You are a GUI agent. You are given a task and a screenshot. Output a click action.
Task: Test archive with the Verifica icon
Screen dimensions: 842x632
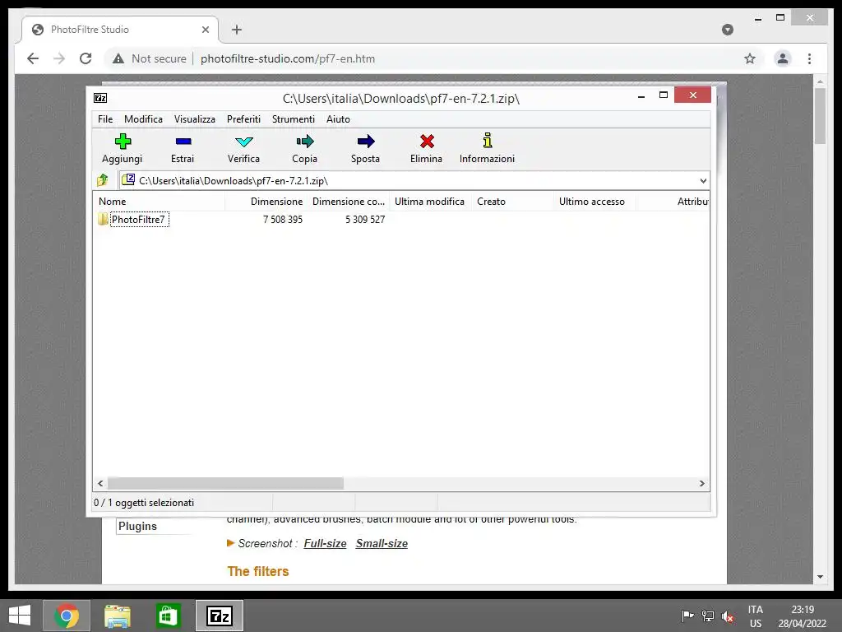tap(243, 142)
